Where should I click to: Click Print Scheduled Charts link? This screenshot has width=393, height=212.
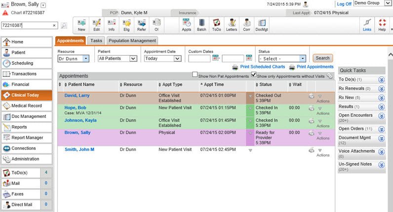tap(263, 67)
